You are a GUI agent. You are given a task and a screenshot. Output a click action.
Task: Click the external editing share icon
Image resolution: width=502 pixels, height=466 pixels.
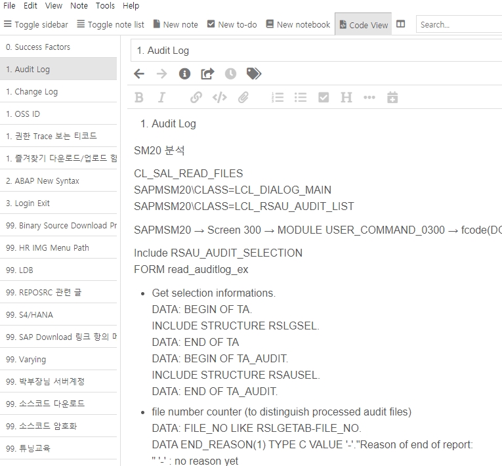pos(207,74)
